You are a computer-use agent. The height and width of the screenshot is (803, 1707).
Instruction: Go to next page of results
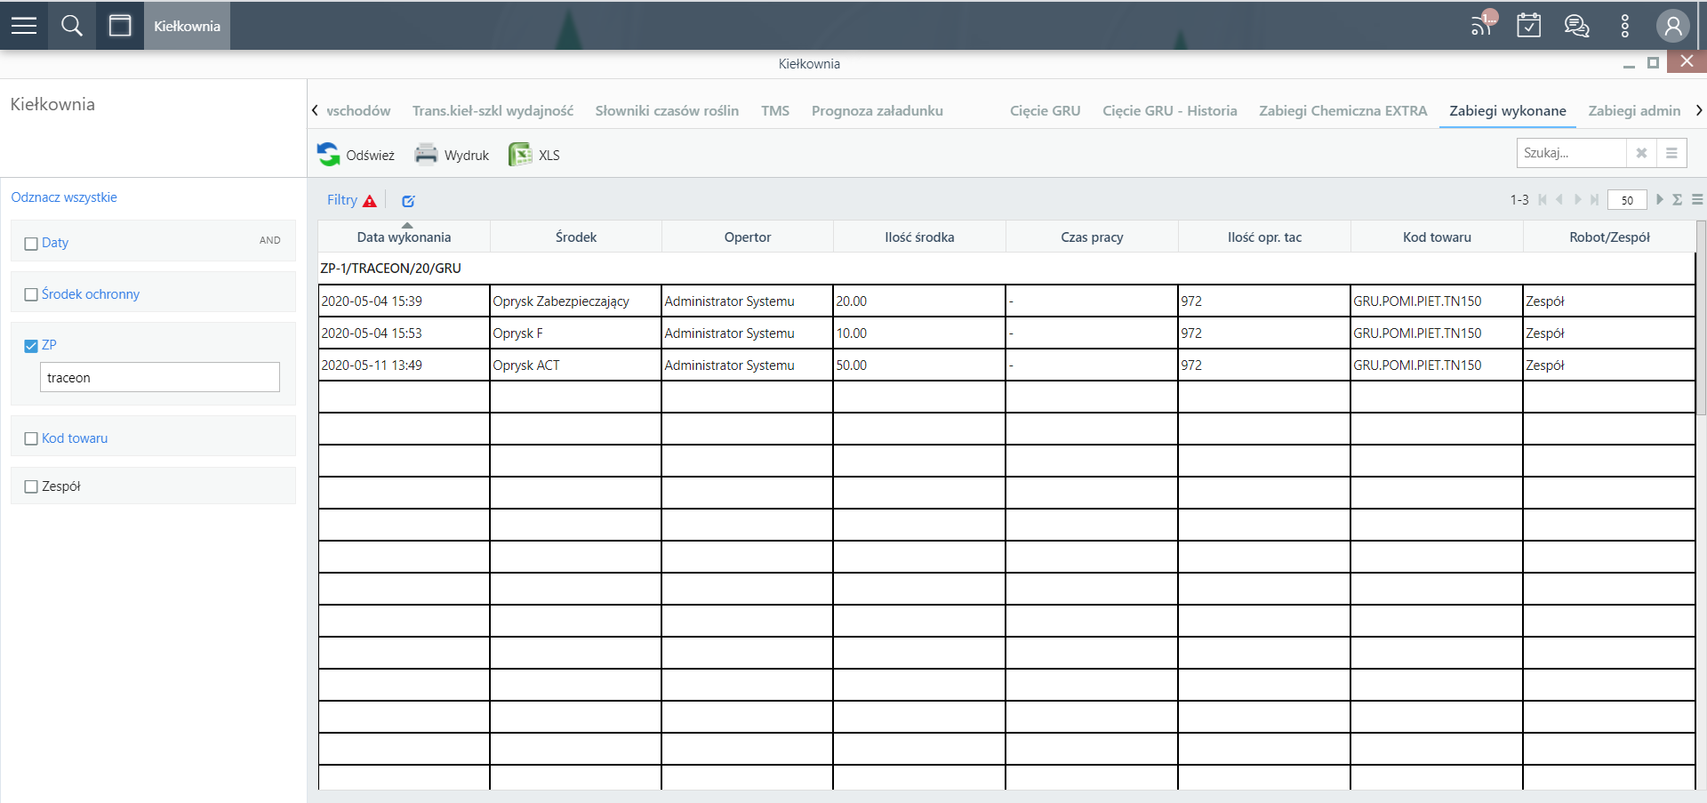[1578, 200]
